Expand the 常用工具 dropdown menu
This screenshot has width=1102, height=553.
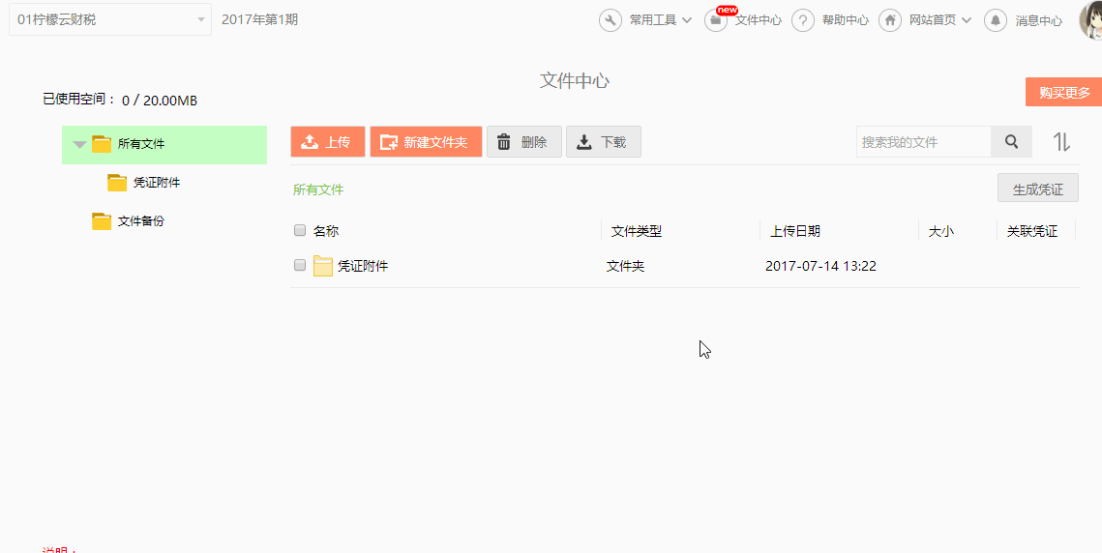click(x=661, y=20)
